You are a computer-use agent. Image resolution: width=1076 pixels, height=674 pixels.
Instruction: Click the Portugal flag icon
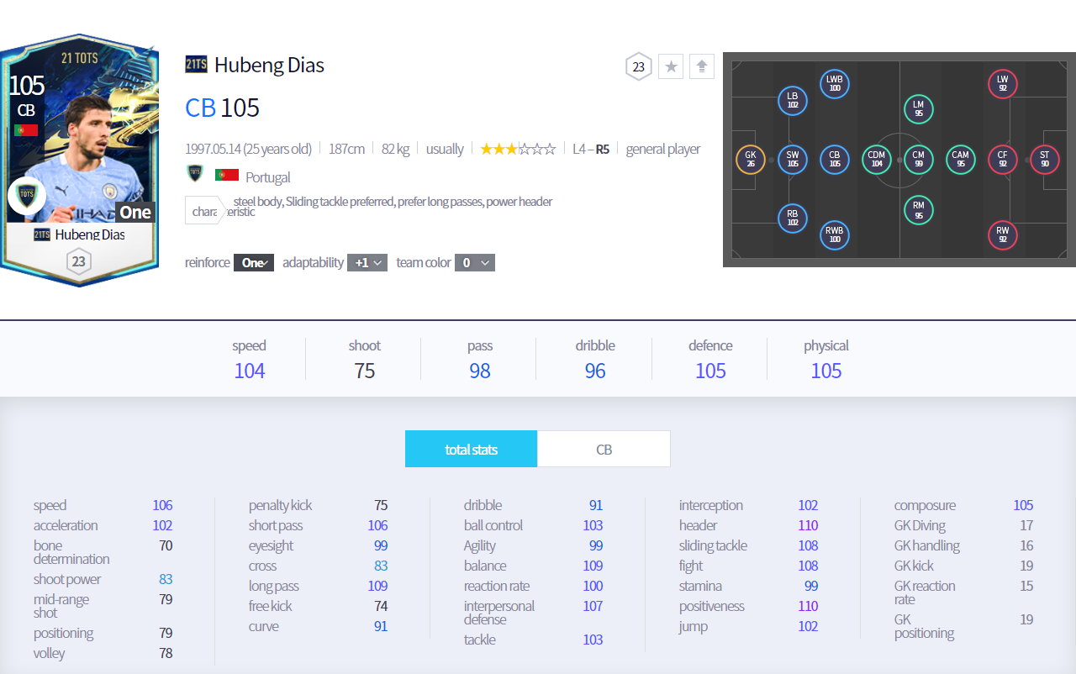click(x=226, y=176)
